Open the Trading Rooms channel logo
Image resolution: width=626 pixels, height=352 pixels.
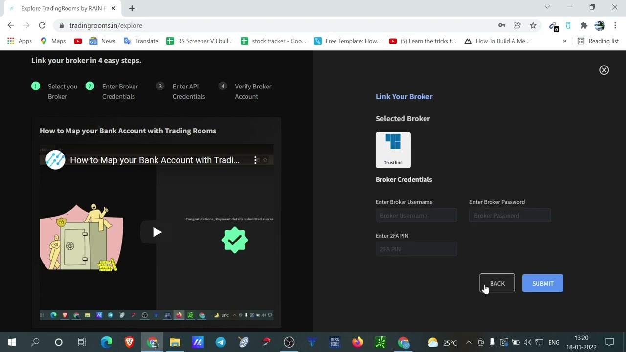(x=55, y=160)
